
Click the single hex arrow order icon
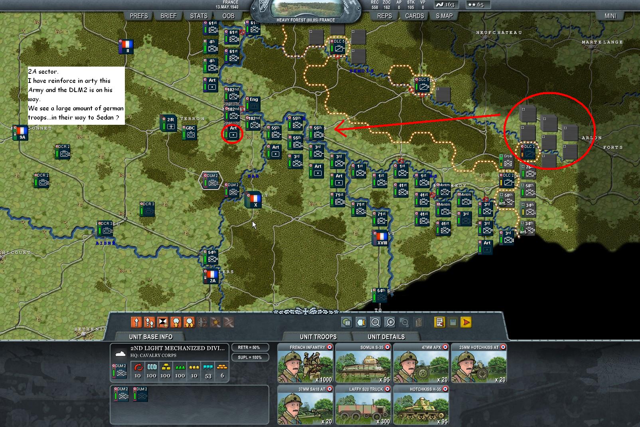(x=176, y=322)
